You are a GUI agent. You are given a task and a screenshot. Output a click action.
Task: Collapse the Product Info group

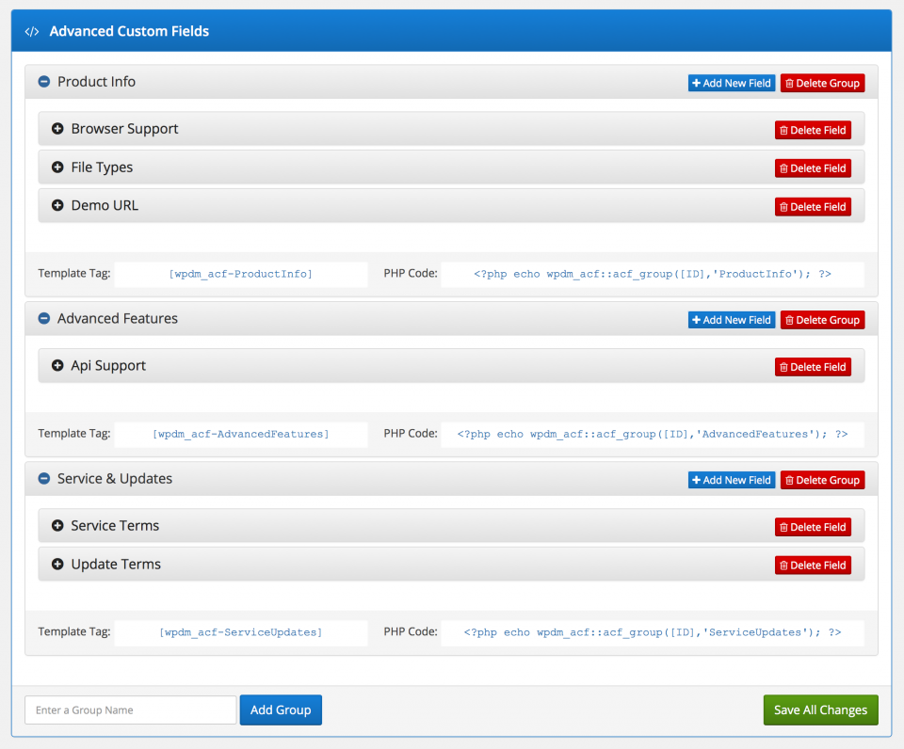tap(43, 82)
